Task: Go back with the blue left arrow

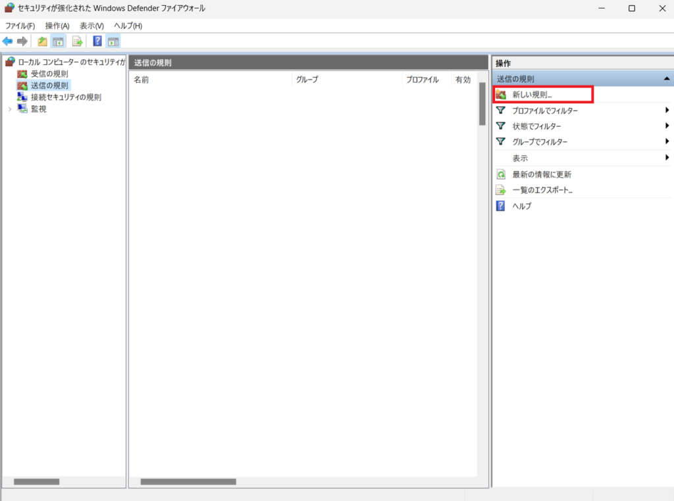Action: [7, 41]
